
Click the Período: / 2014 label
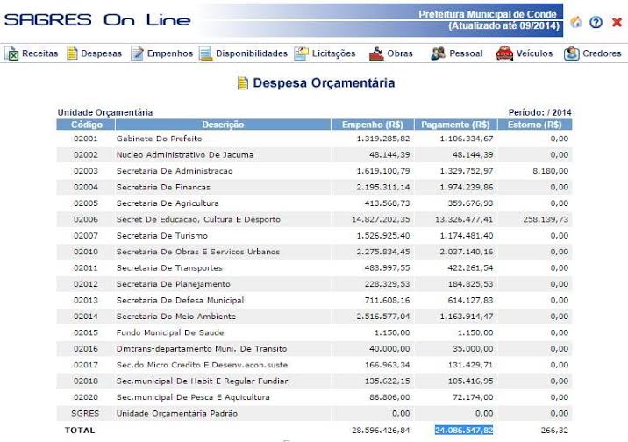coord(540,112)
